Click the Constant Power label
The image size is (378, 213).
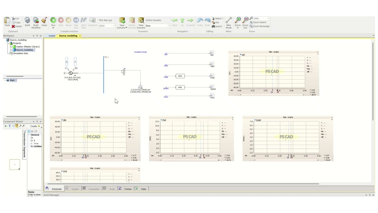140,52
